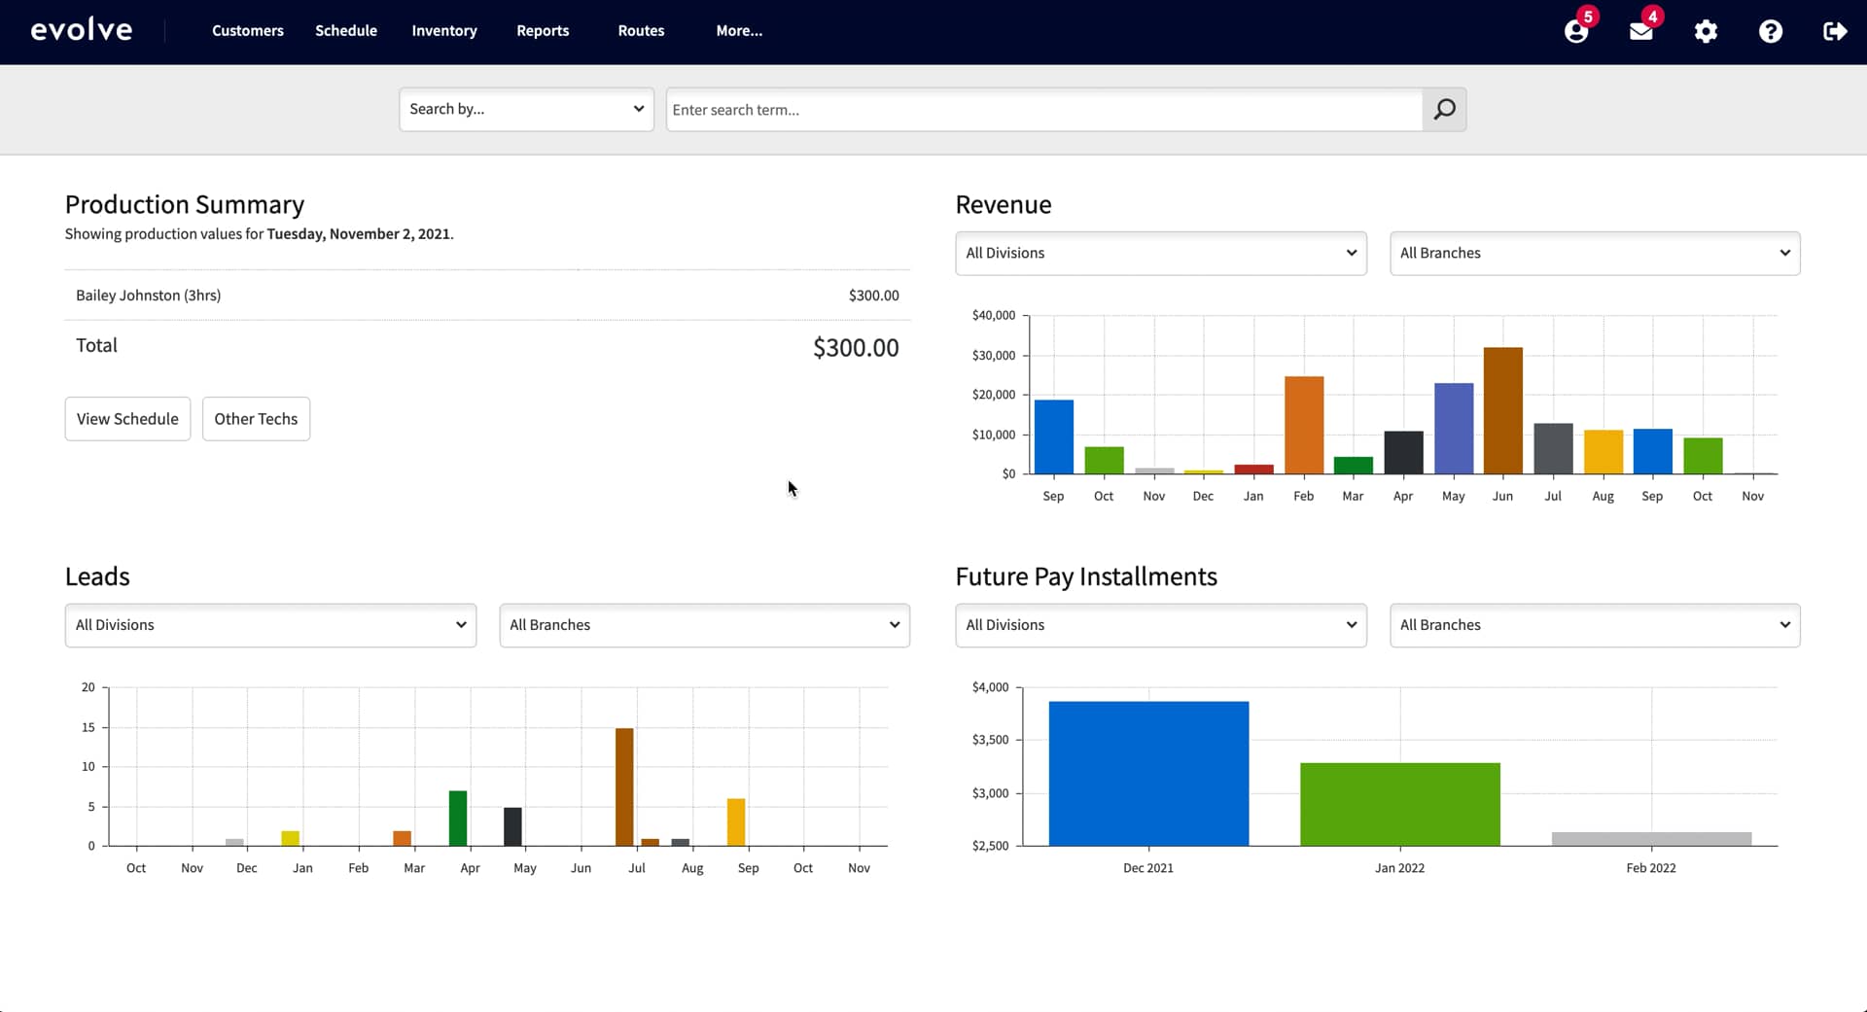The image size is (1867, 1012).
Task: Expand Leads All Divisions dropdown
Action: [270, 625]
